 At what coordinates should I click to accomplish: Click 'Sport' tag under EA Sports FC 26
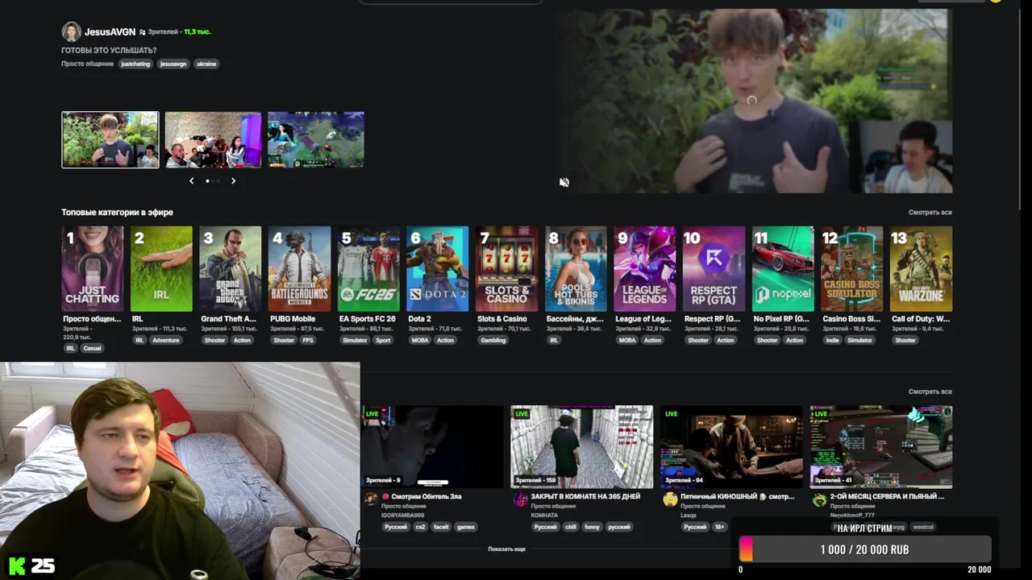[383, 340]
